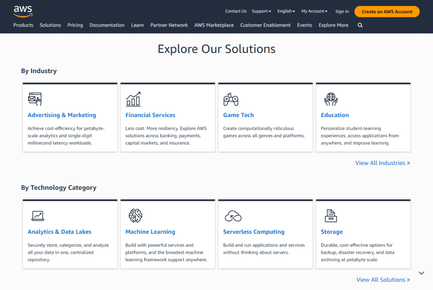
Task: Open the Documentation menu item
Action: [x=107, y=25]
